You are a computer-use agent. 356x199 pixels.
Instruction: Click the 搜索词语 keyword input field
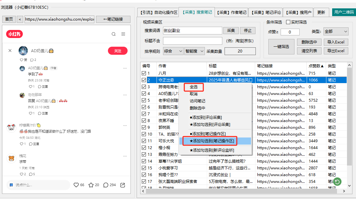pos(192,31)
